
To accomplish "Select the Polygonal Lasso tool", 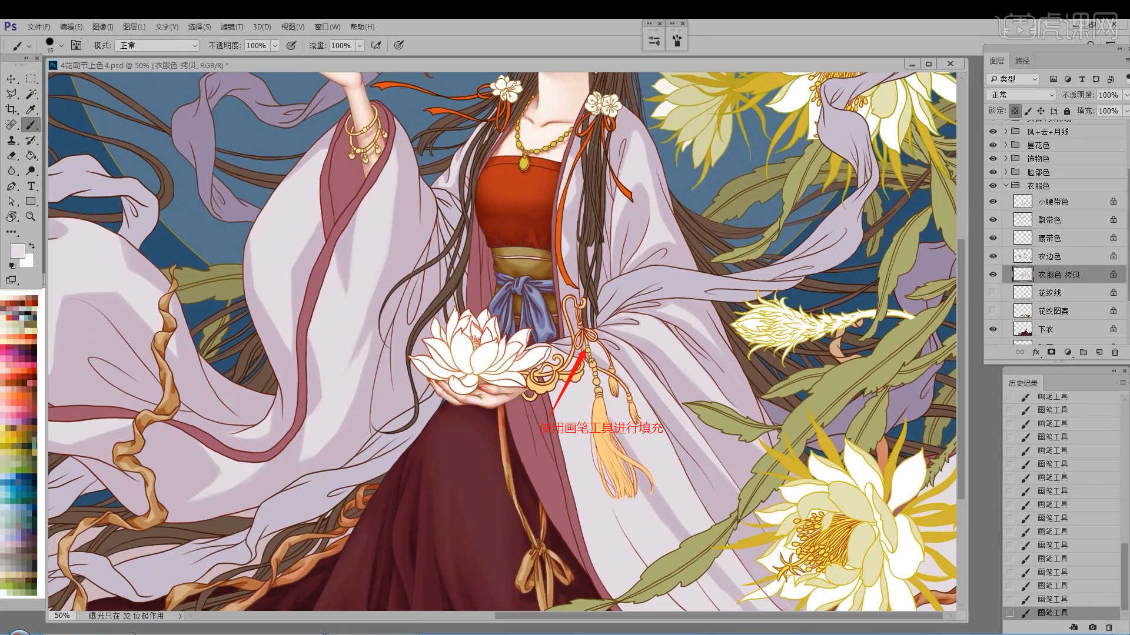I will (11, 94).
